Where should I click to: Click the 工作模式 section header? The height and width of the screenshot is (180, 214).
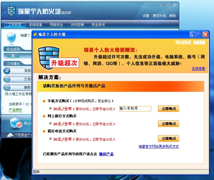[x=13, y=64]
